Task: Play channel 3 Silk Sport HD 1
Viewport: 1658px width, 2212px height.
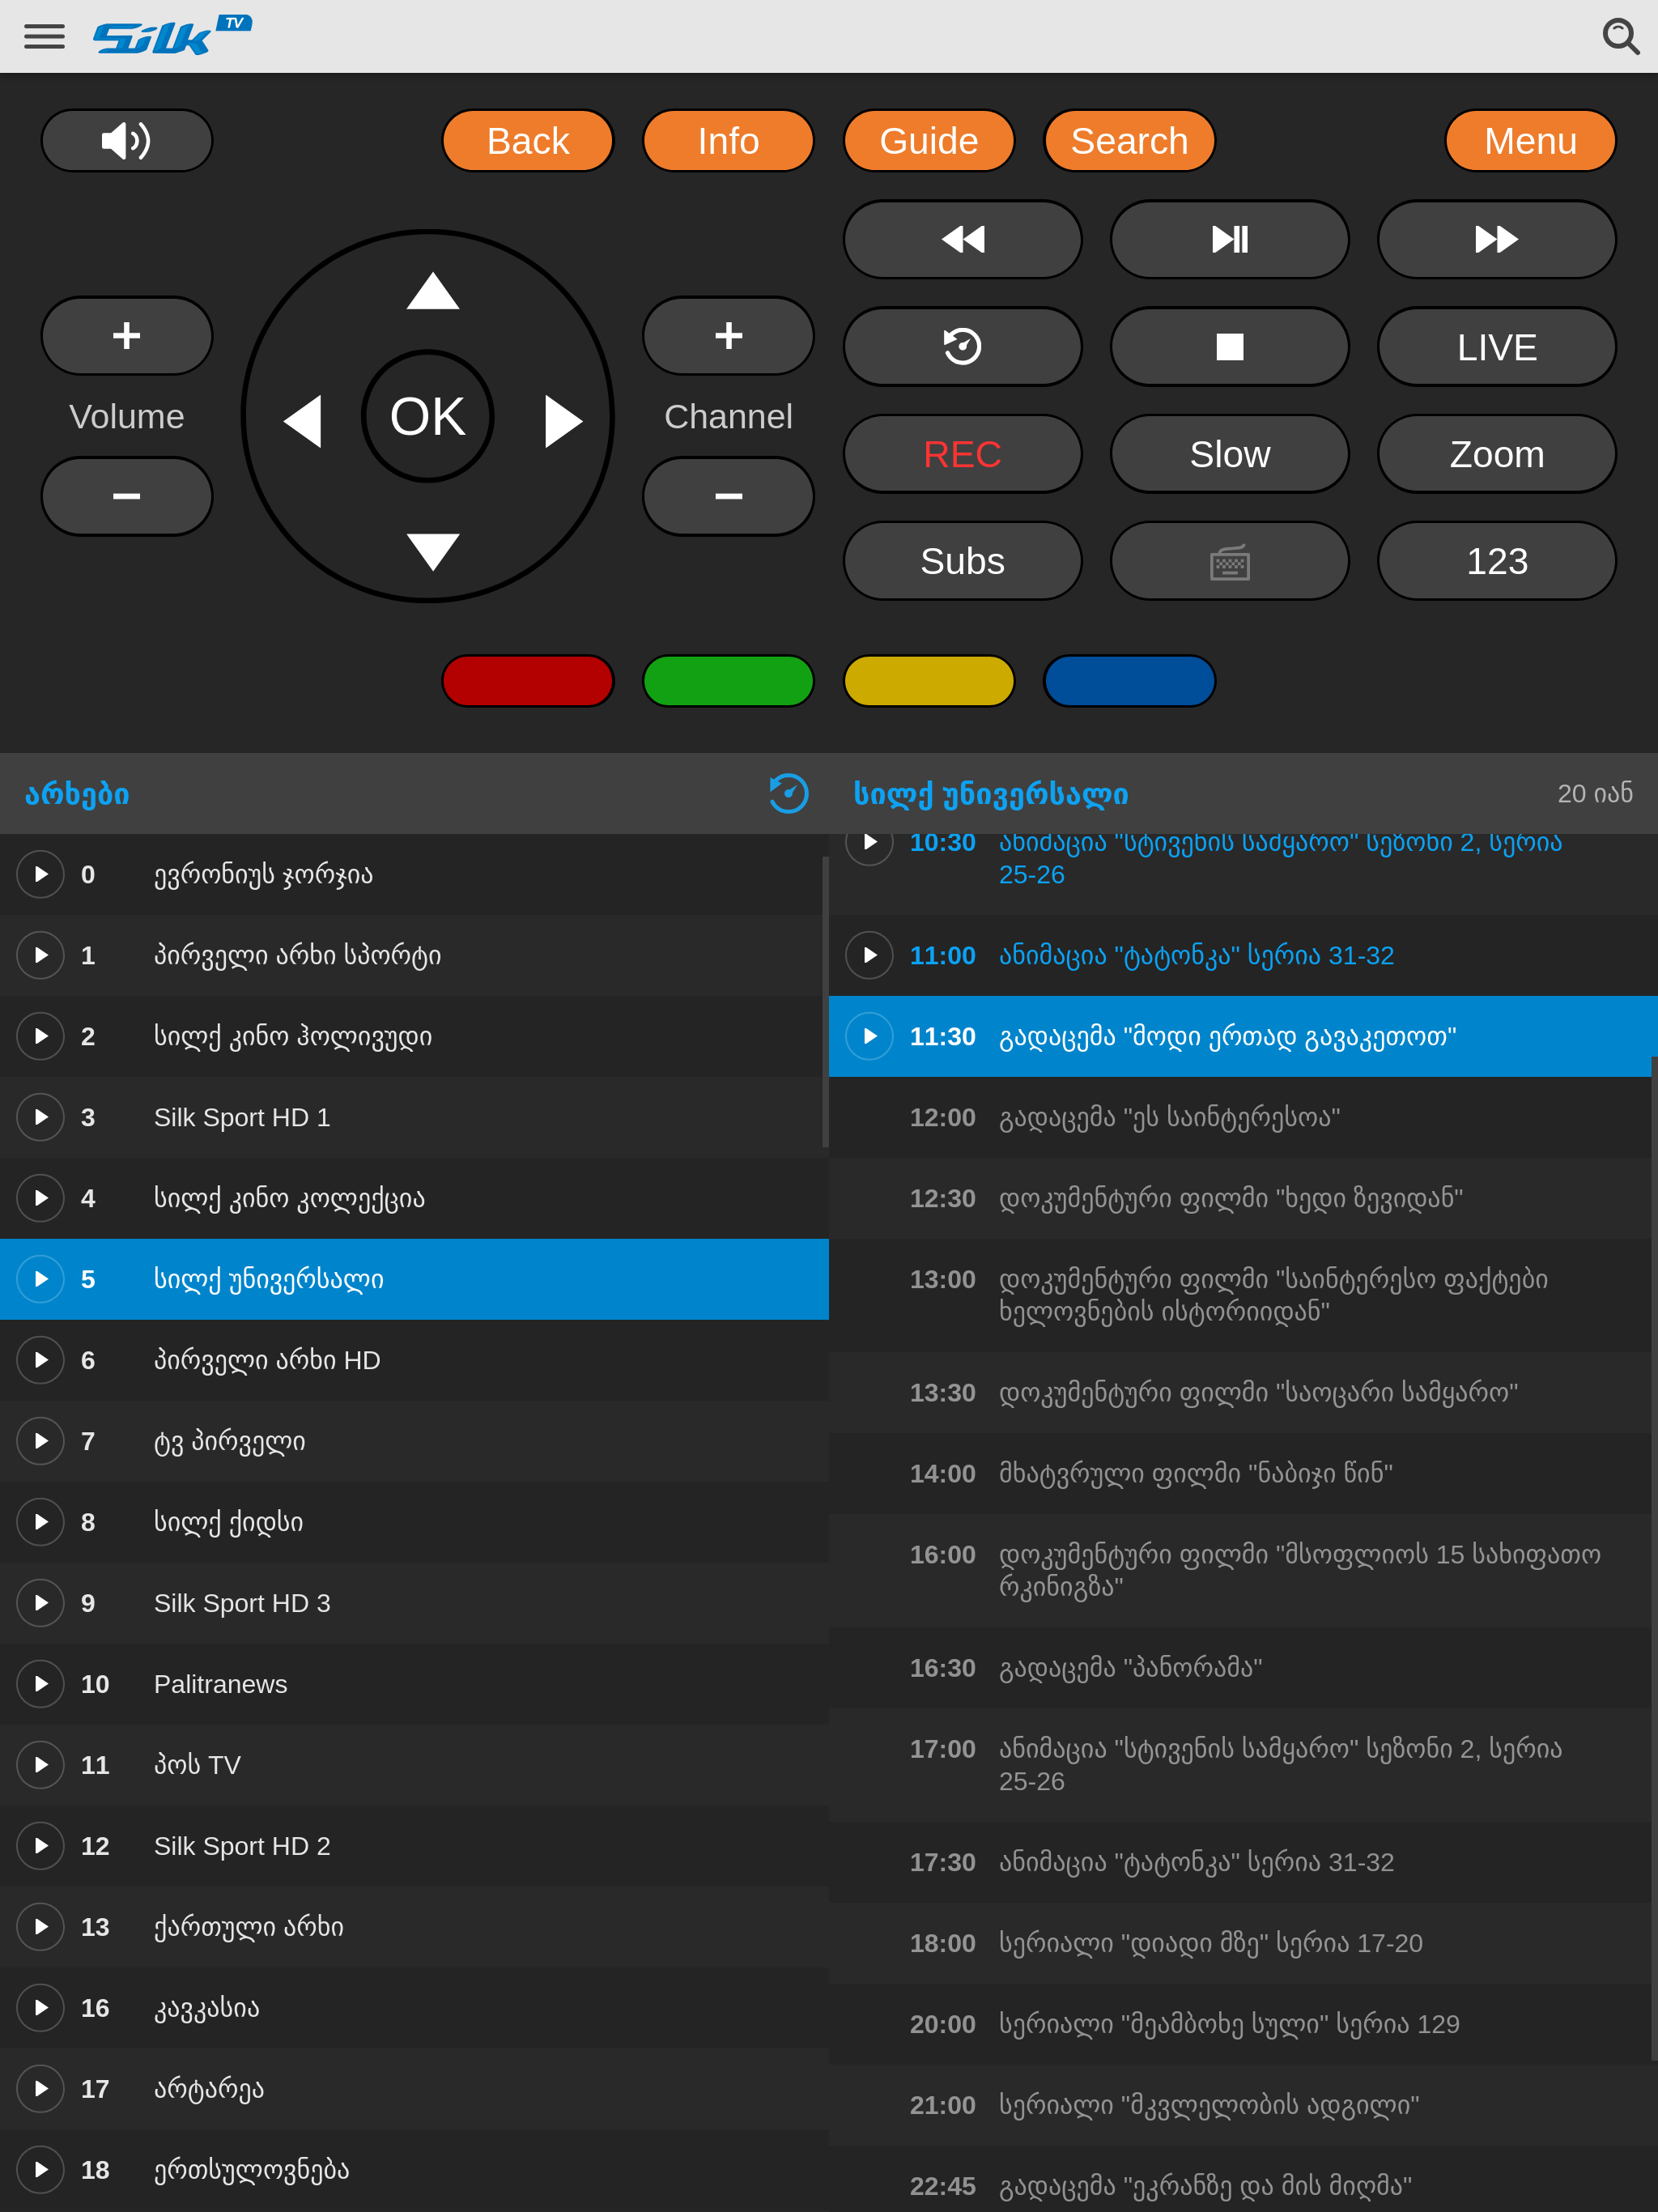Action: [41, 1117]
